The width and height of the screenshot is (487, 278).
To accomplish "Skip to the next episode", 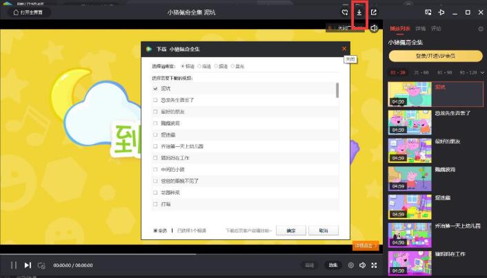I will (x=28, y=266).
